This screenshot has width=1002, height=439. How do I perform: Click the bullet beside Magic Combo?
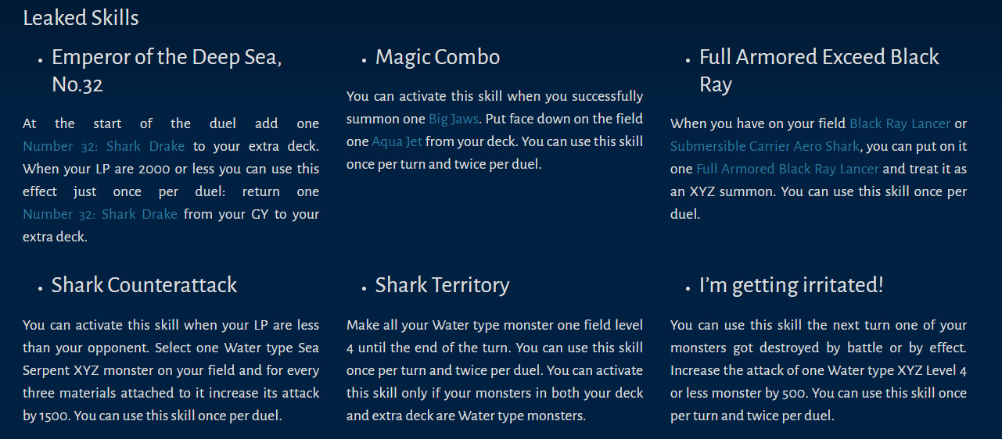pyautogui.click(x=365, y=59)
